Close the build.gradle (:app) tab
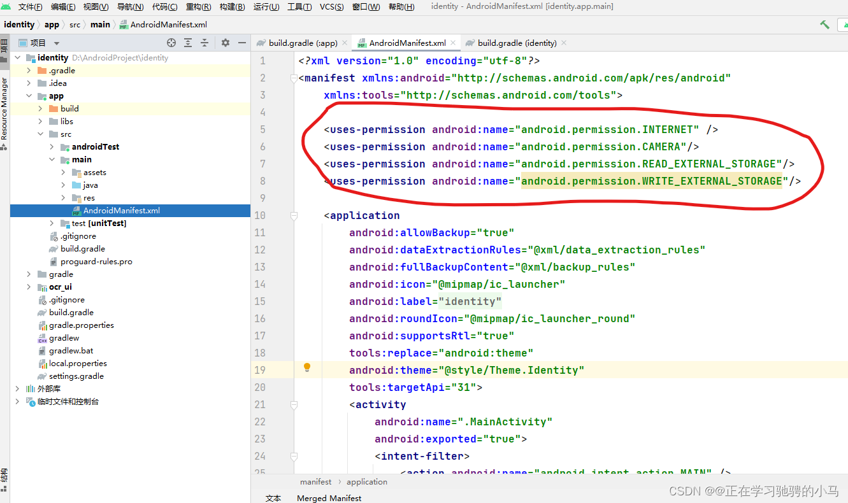 (x=345, y=43)
